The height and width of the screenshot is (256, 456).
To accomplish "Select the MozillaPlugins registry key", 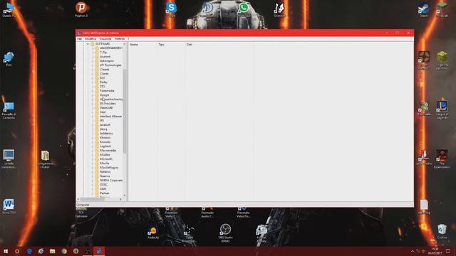I will coord(109,168).
